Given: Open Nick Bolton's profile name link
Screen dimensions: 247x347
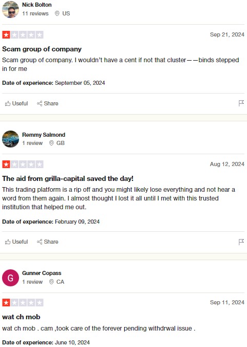Looking at the screenshot, I should click(36, 5).
